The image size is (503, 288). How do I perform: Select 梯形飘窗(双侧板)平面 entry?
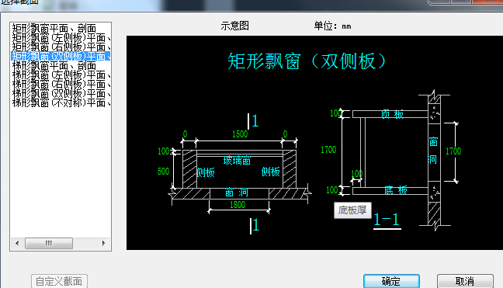(x=61, y=93)
